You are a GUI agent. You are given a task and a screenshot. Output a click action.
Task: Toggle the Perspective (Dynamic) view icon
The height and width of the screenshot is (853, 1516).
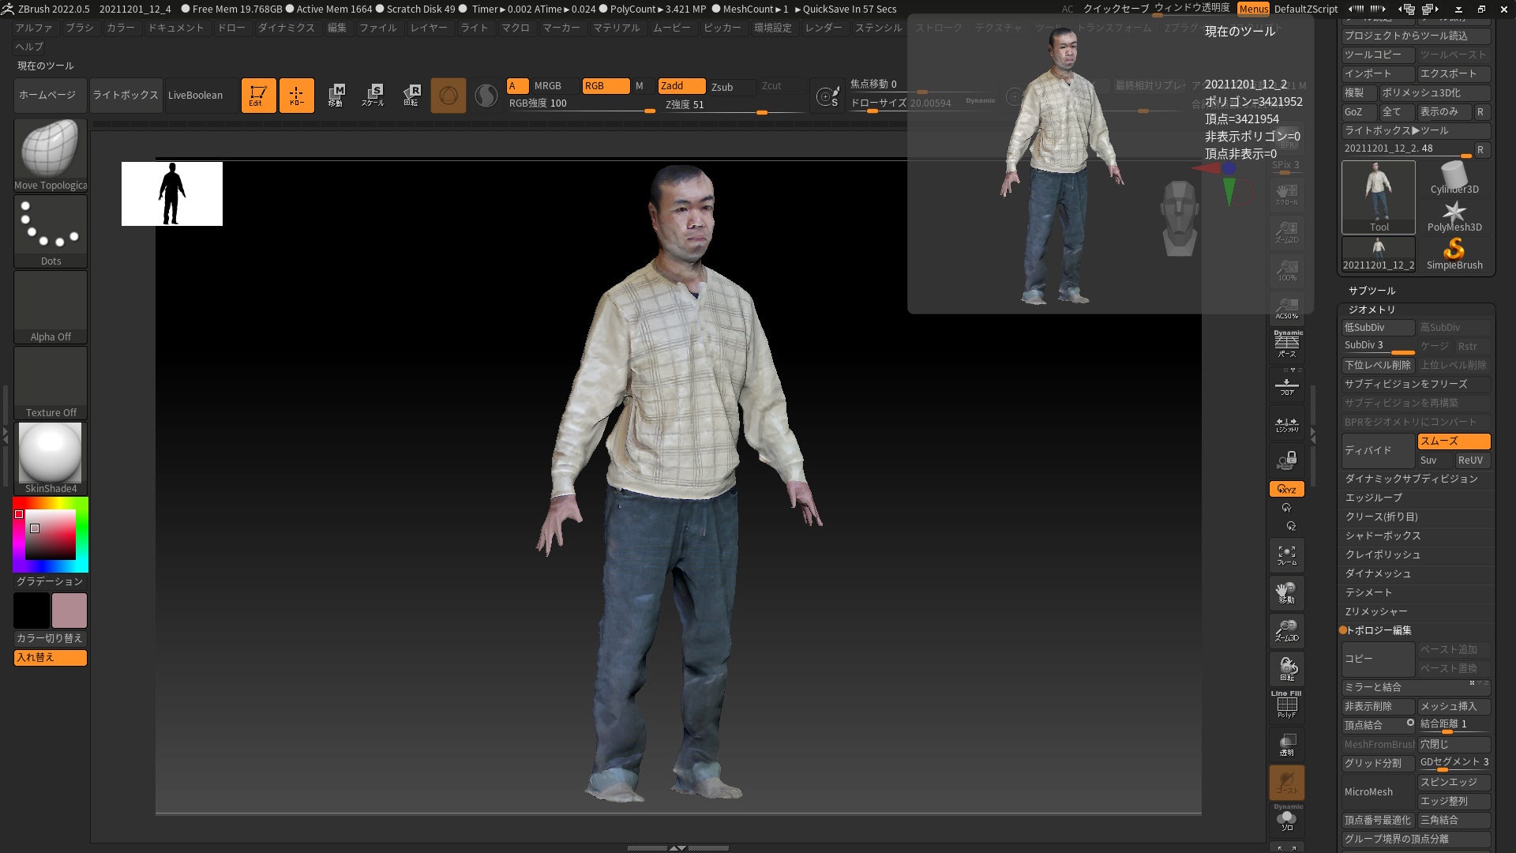click(x=1286, y=344)
